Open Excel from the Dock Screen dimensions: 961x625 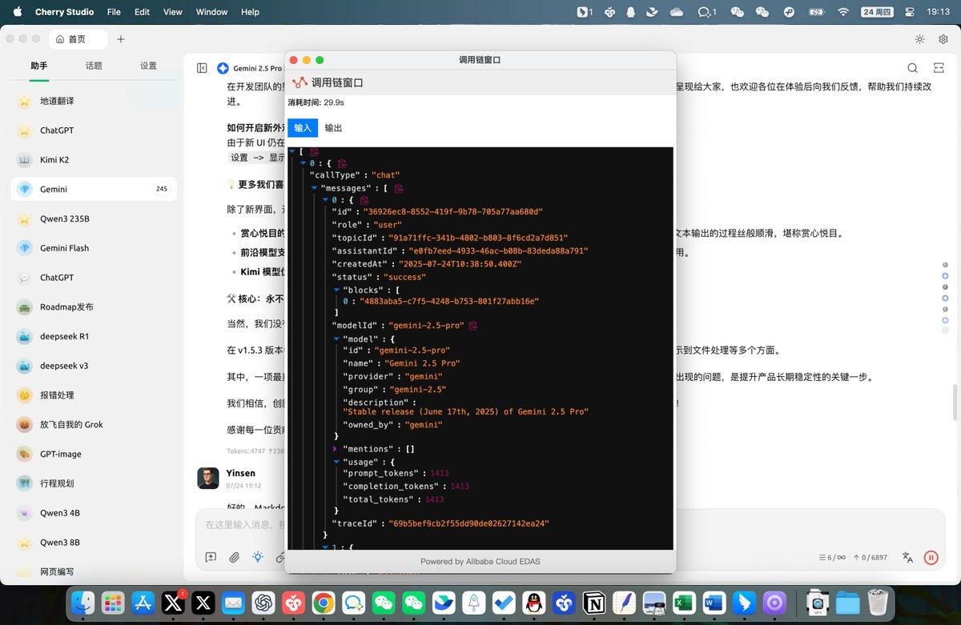coord(684,603)
